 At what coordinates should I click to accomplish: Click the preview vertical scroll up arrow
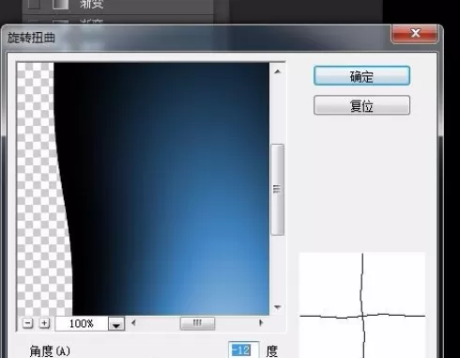pyautogui.click(x=277, y=71)
